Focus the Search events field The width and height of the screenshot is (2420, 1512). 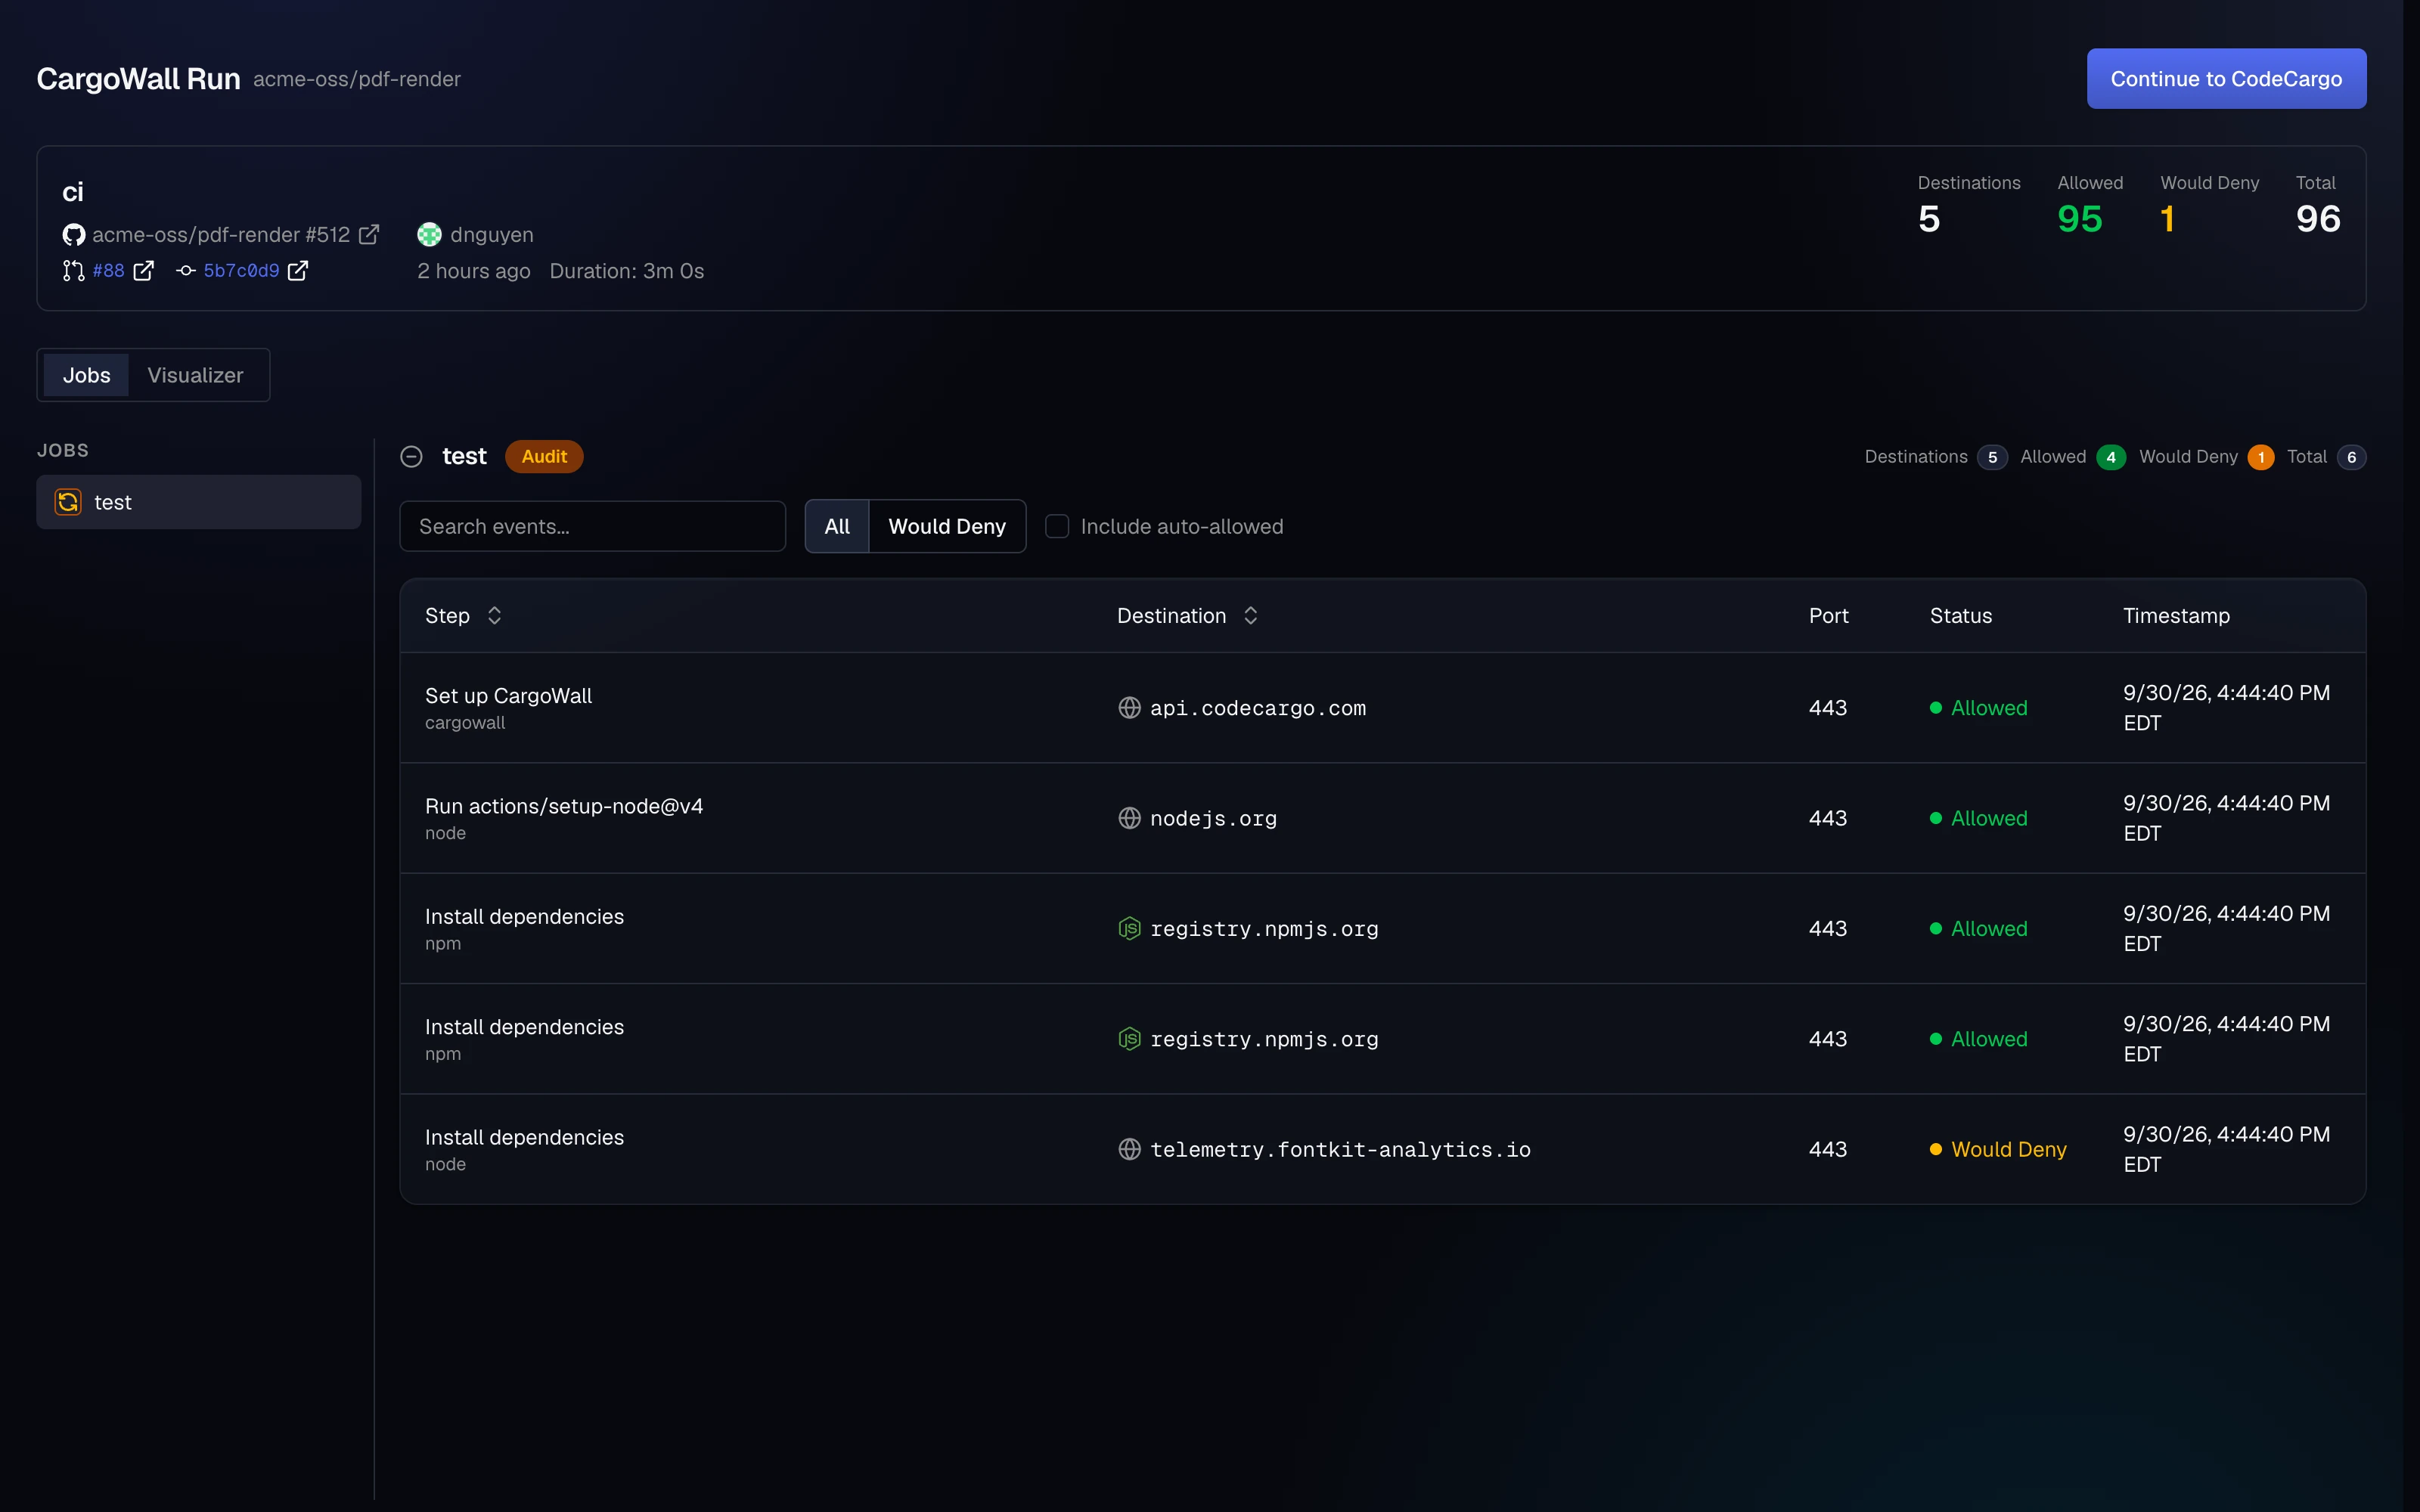tap(593, 526)
